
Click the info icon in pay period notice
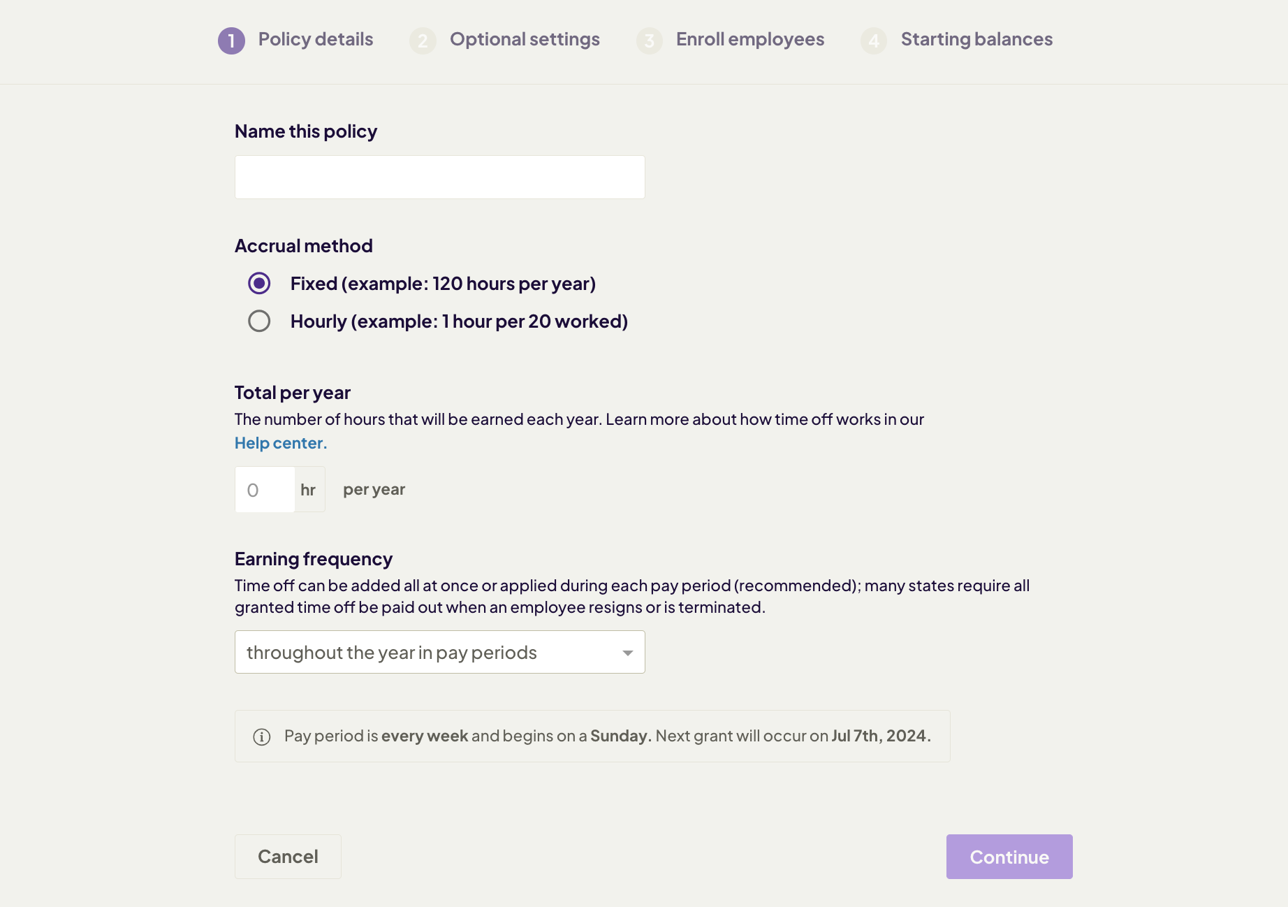[x=262, y=737]
